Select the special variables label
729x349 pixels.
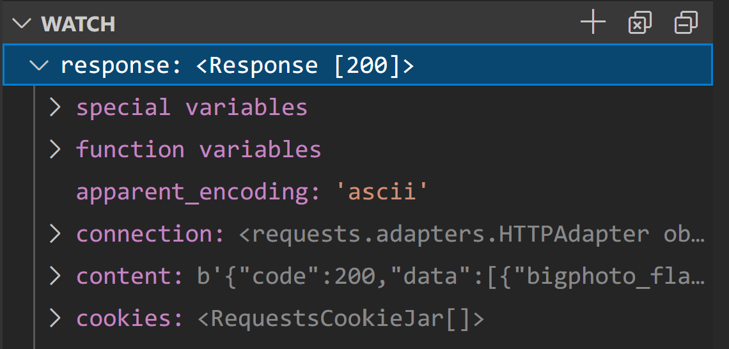(x=192, y=107)
